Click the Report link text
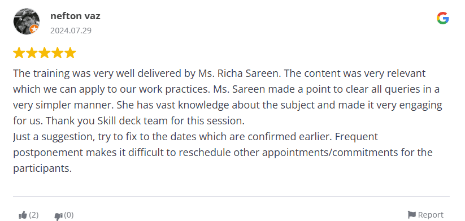 point(431,215)
